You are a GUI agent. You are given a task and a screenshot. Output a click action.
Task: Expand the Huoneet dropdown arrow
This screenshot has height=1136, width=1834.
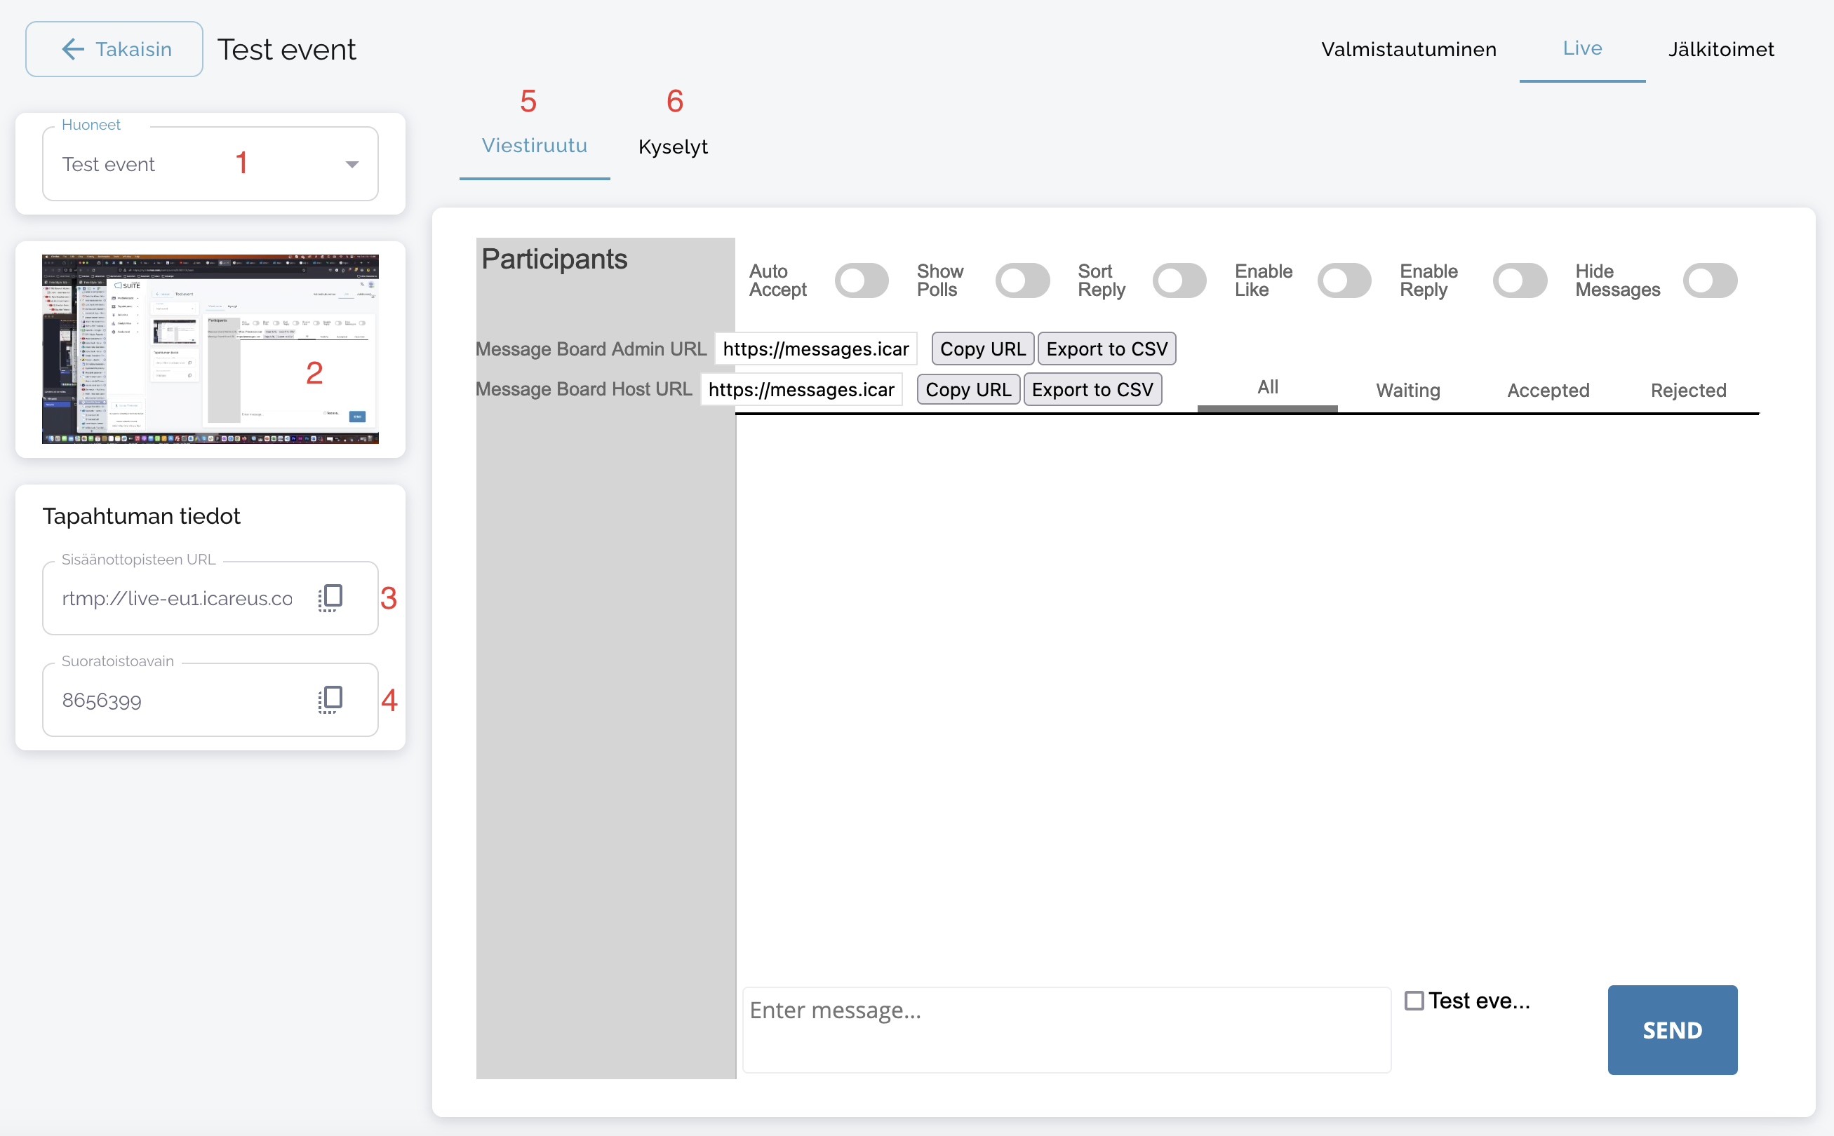[x=352, y=165]
